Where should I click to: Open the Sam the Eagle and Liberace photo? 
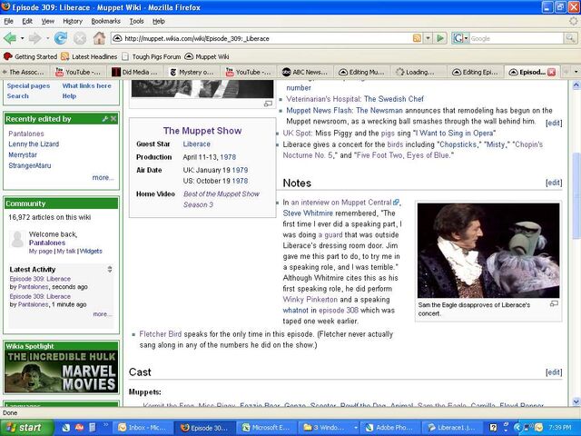(488, 251)
